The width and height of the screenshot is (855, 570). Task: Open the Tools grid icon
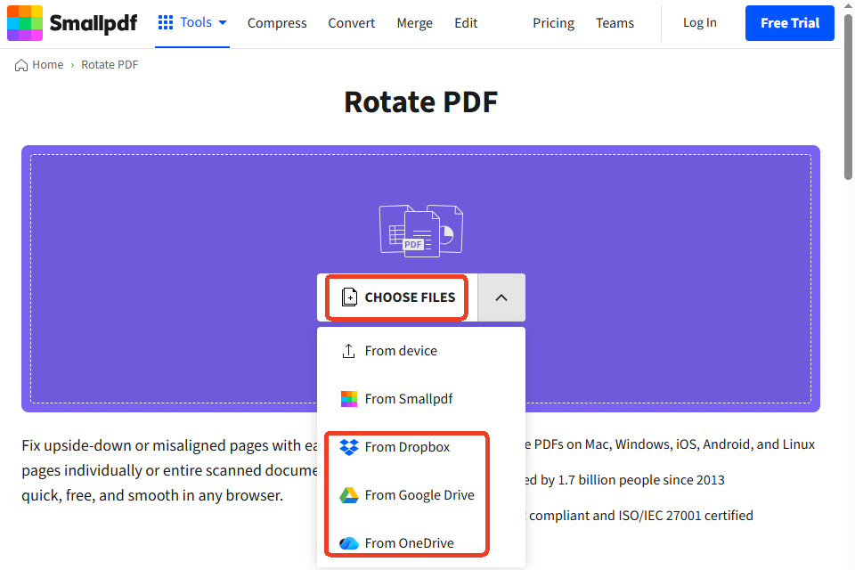[166, 22]
